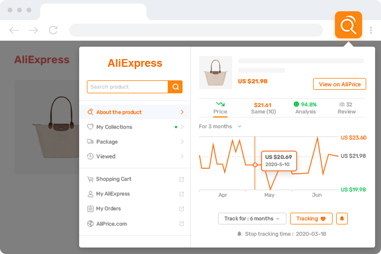381x254 pixels.
Task: Expand the For 3 months period dropdown
Action: 220,126
